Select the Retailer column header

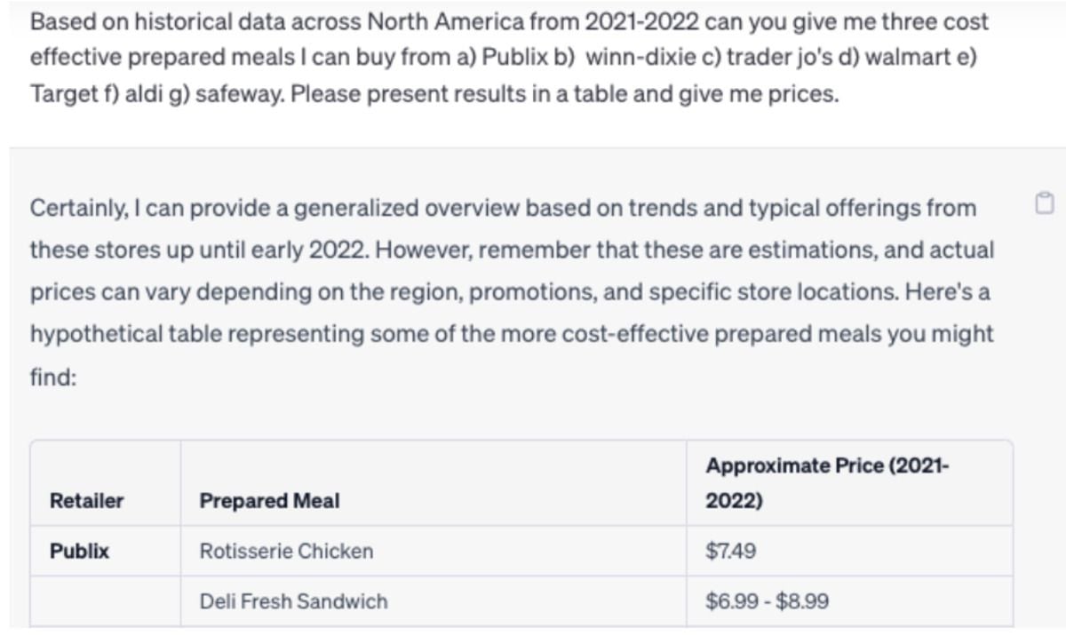tap(87, 501)
